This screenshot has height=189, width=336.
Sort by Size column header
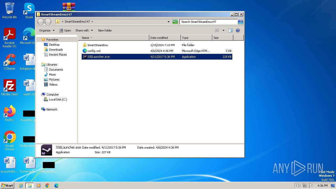click(x=223, y=38)
